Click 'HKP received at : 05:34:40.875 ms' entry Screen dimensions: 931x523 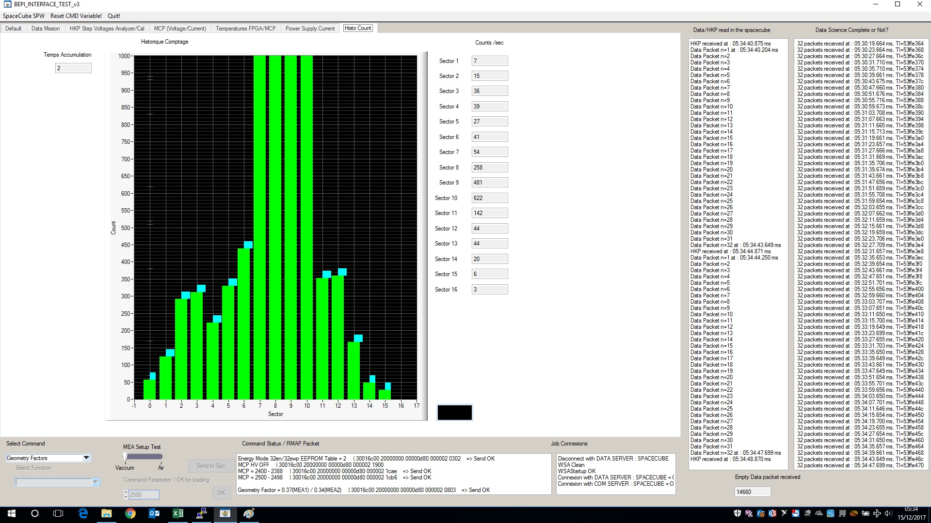point(730,44)
